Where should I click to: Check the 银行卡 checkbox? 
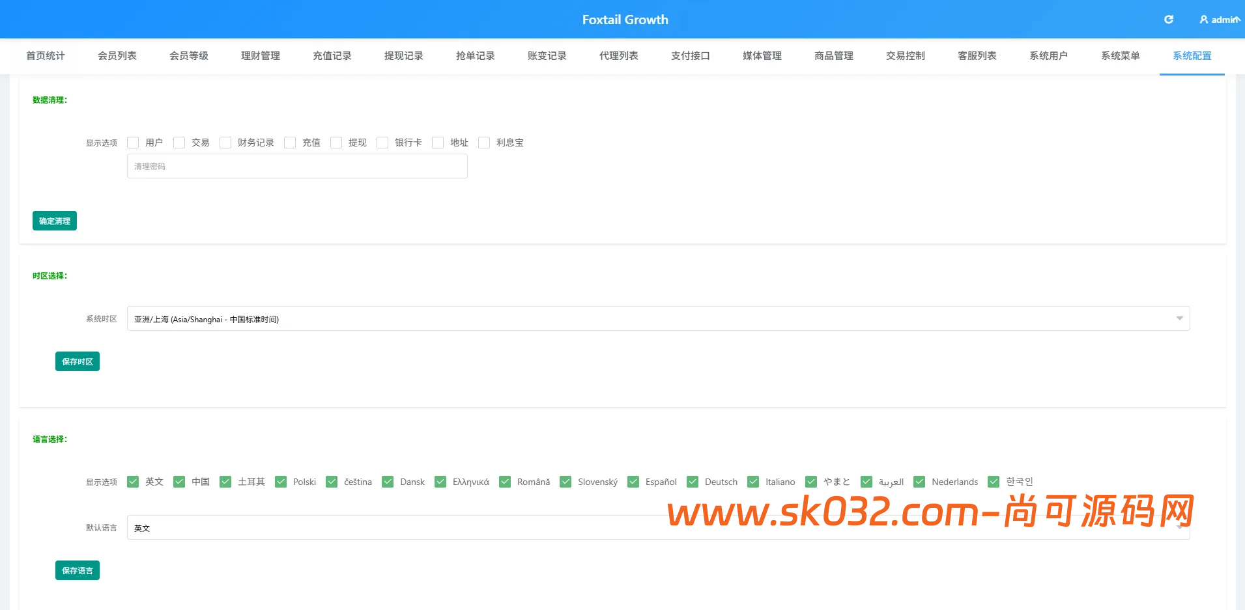click(382, 143)
